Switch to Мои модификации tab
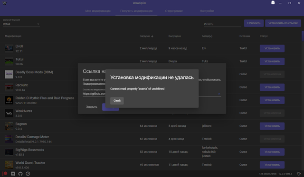This screenshot has height=177, width=304. tap(98, 11)
